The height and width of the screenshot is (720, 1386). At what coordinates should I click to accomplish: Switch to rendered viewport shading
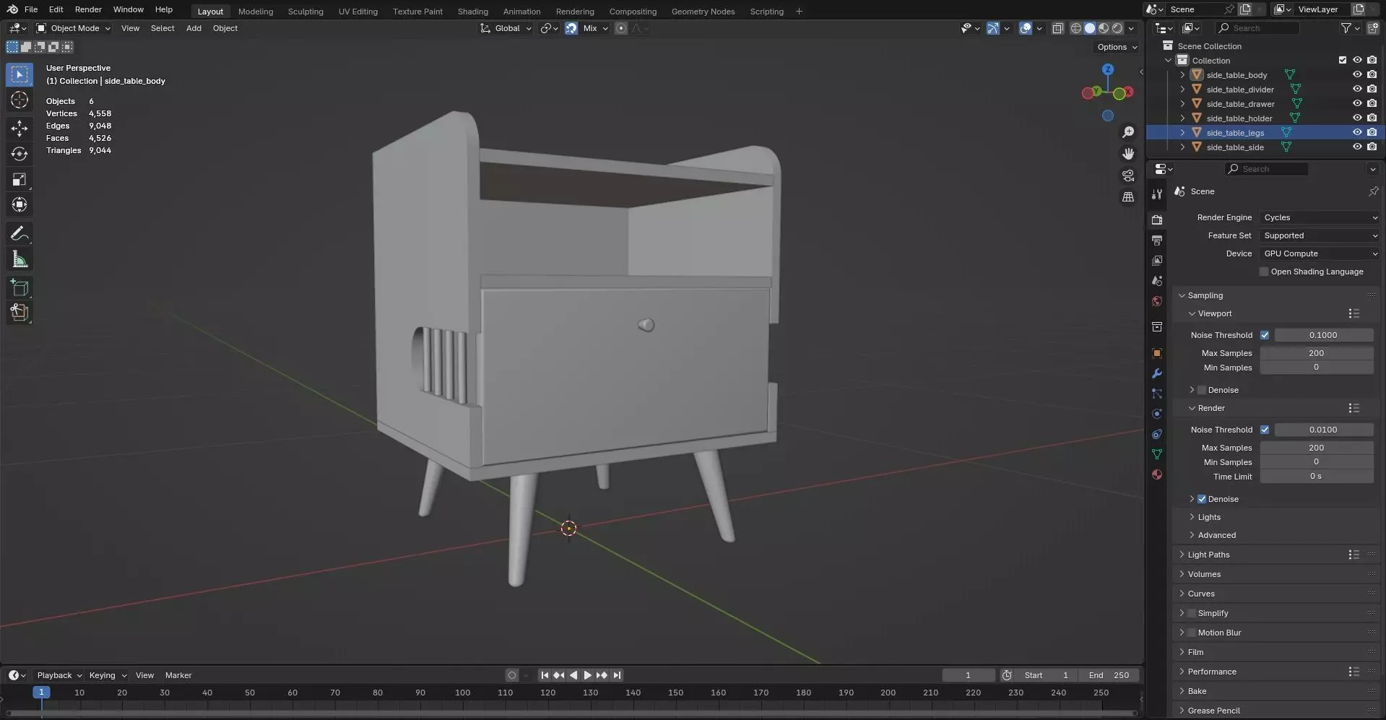click(1117, 28)
